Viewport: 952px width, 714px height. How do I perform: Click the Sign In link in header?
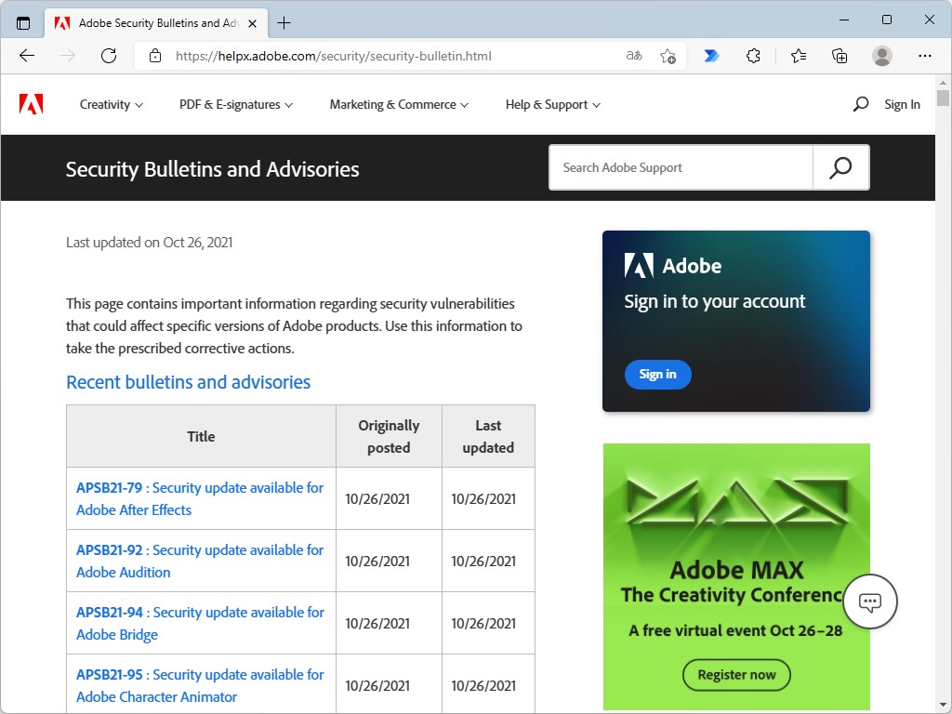tap(902, 104)
